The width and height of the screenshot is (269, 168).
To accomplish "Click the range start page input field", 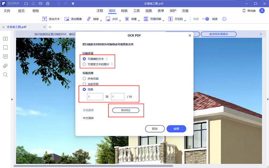I will [x=95, y=96].
